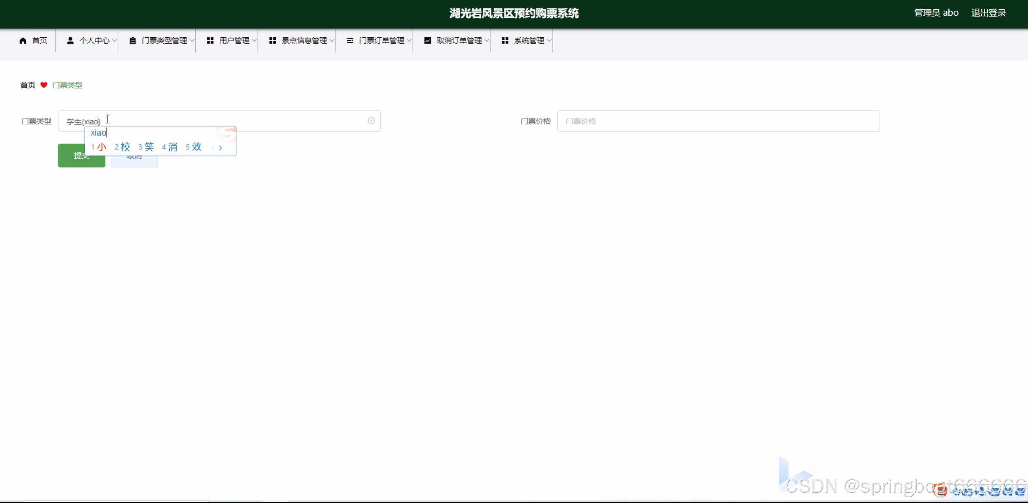1028x503 pixels.
Task: Choose IME candidate 2 校
Action: 122,147
